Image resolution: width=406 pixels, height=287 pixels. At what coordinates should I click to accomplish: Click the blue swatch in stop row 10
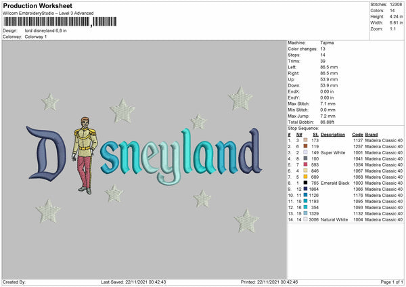point(306,195)
